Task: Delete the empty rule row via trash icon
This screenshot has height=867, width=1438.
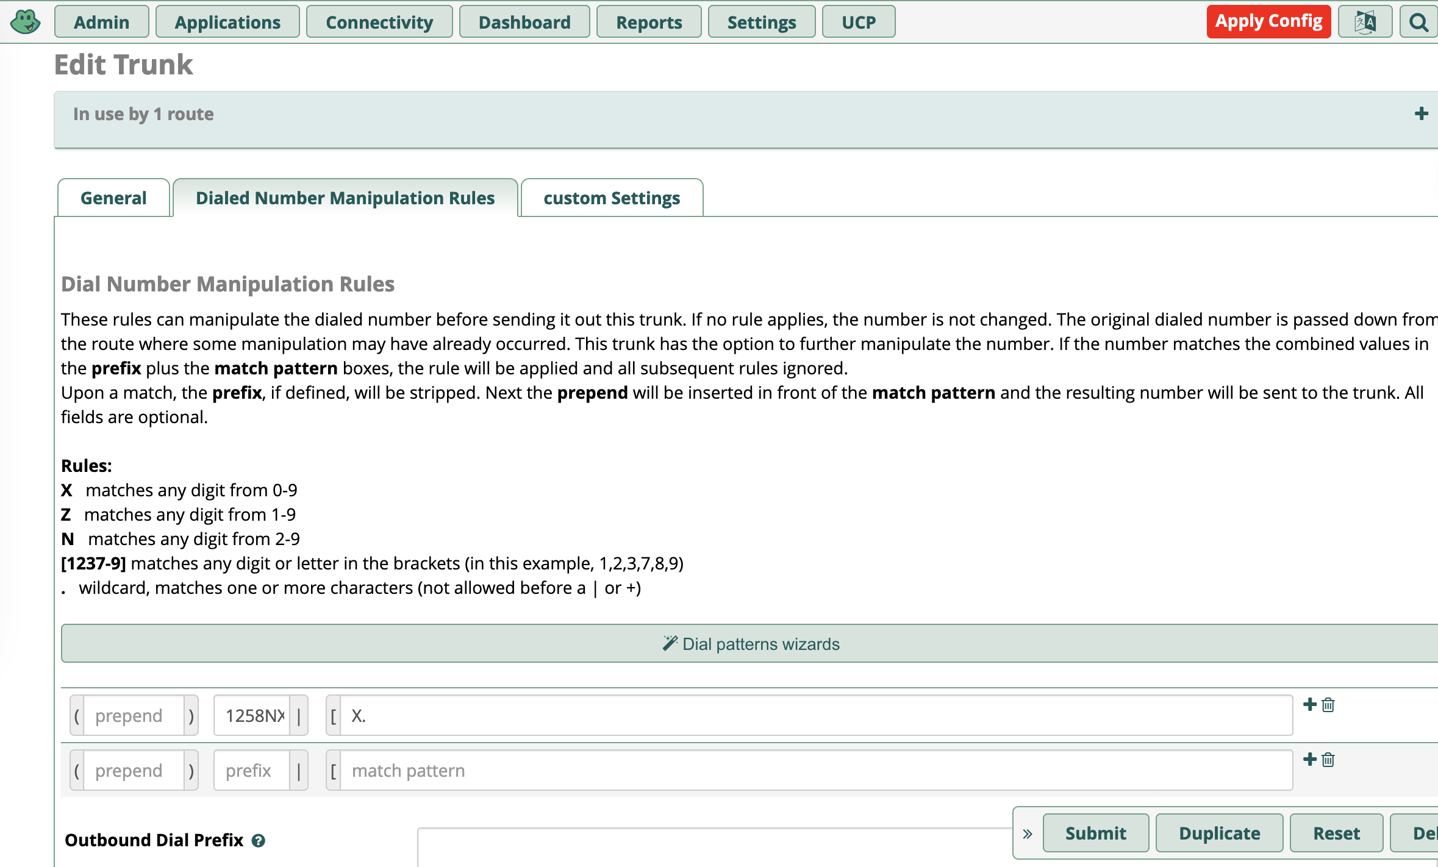Action: tap(1327, 760)
